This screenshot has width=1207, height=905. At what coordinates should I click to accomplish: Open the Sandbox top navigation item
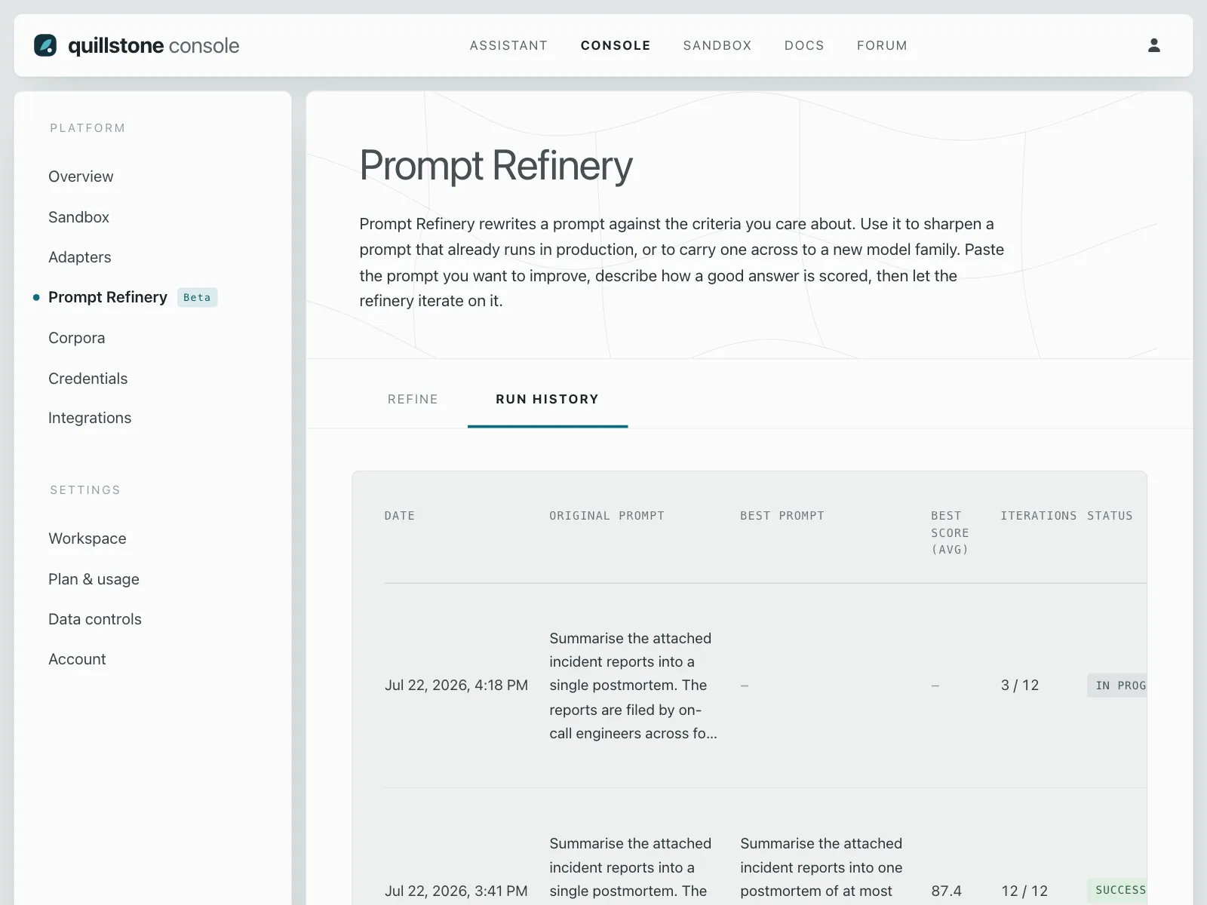pos(717,45)
